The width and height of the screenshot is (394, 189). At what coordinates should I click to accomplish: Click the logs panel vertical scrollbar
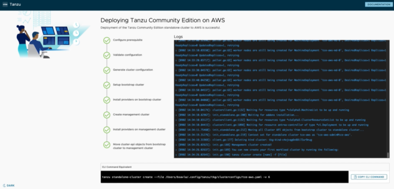pos(388,99)
